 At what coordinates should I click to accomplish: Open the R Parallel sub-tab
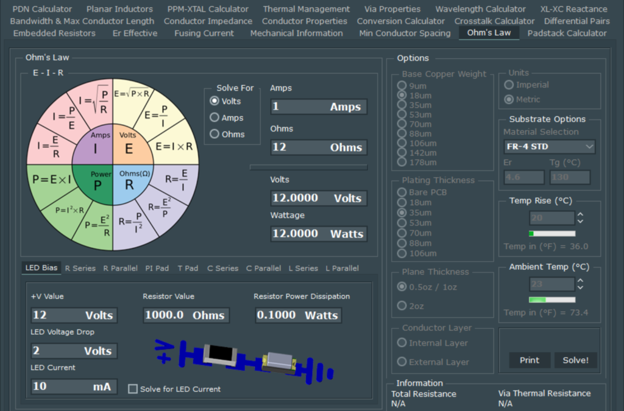pyautogui.click(x=120, y=268)
